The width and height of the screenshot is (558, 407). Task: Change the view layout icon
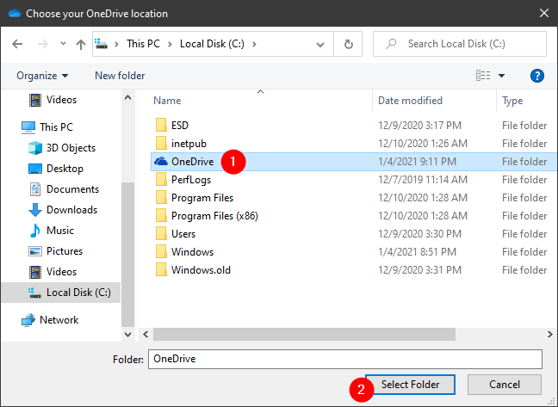point(483,76)
